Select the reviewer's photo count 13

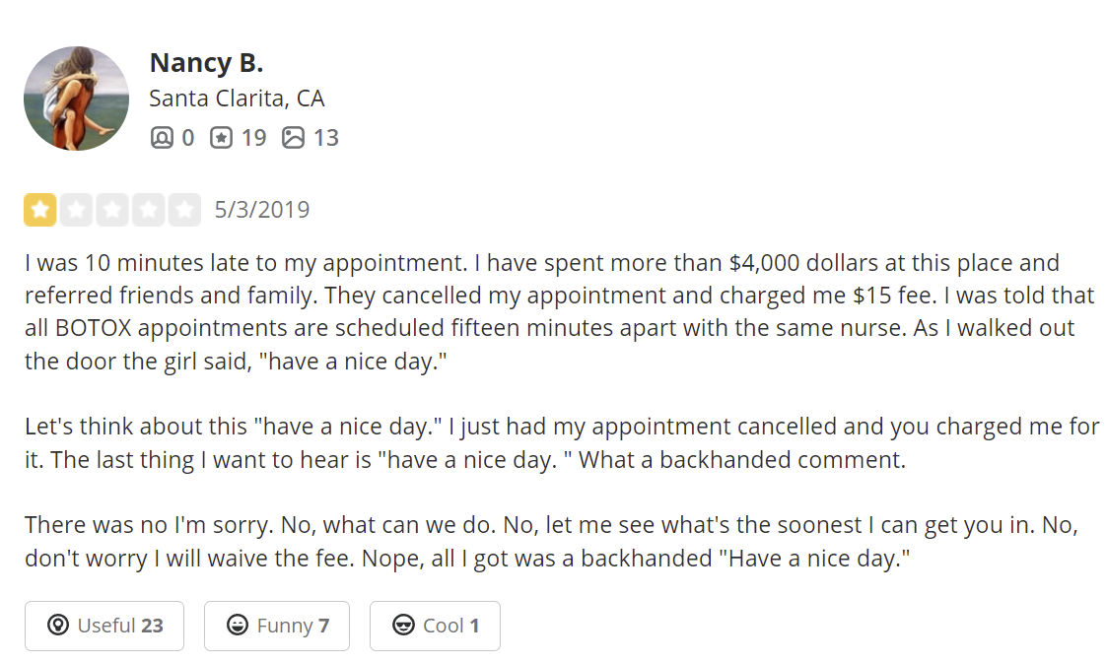tap(326, 138)
